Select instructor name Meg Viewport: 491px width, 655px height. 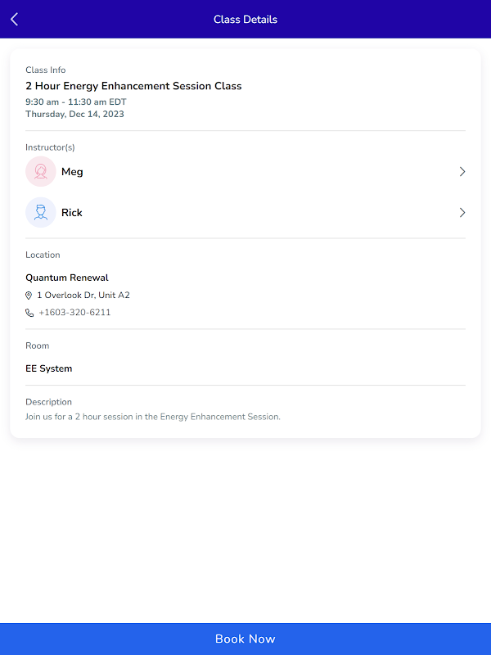[72, 172]
